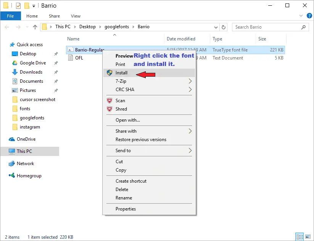Image resolution: width=314 pixels, height=241 pixels.
Task: Expand the address bar history dropdown
Action: tap(216, 27)
